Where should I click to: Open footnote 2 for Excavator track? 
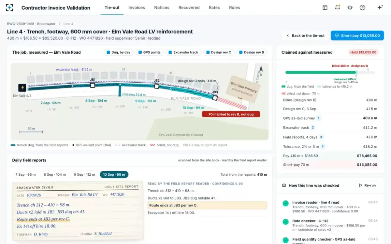pos(313,128)
